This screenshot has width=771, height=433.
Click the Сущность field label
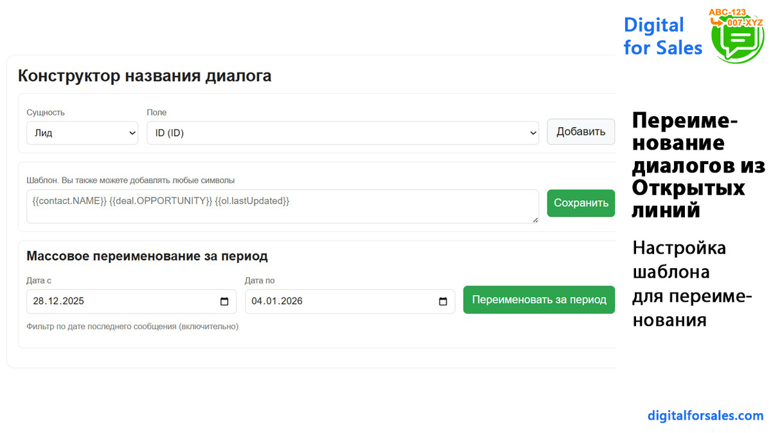[x=46, y=112]
